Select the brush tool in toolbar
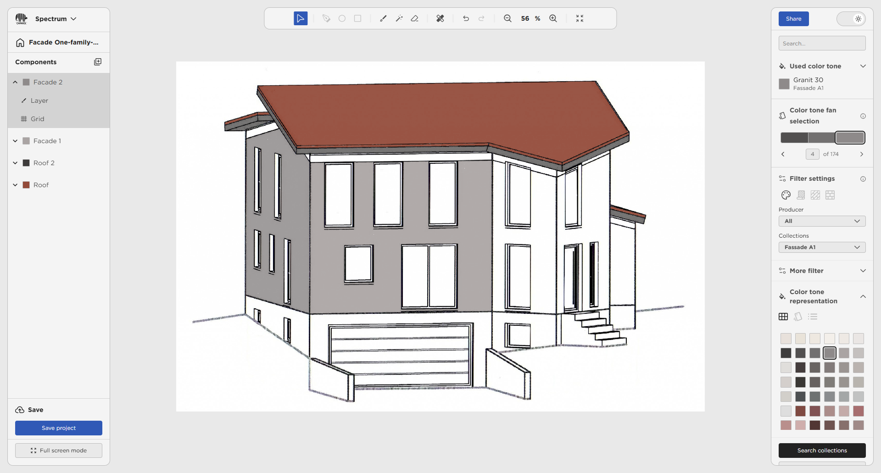This screenshot has width=881, height=473. pos(383,18)
